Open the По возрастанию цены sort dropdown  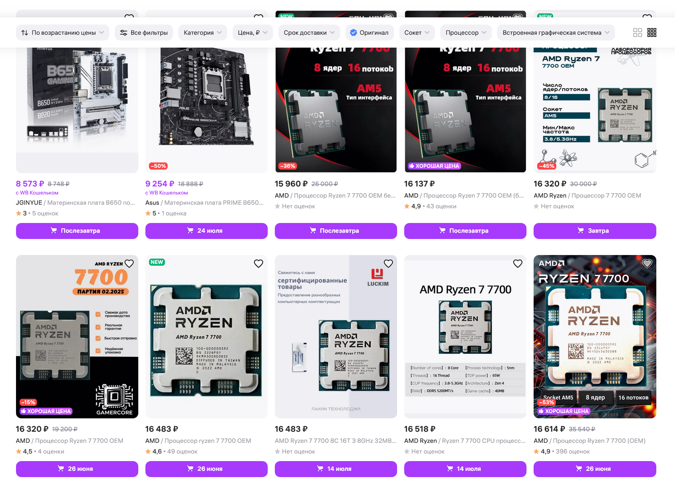[63, 32]
